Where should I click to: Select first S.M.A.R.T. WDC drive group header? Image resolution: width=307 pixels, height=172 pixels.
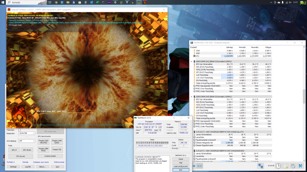click(233, 132)
